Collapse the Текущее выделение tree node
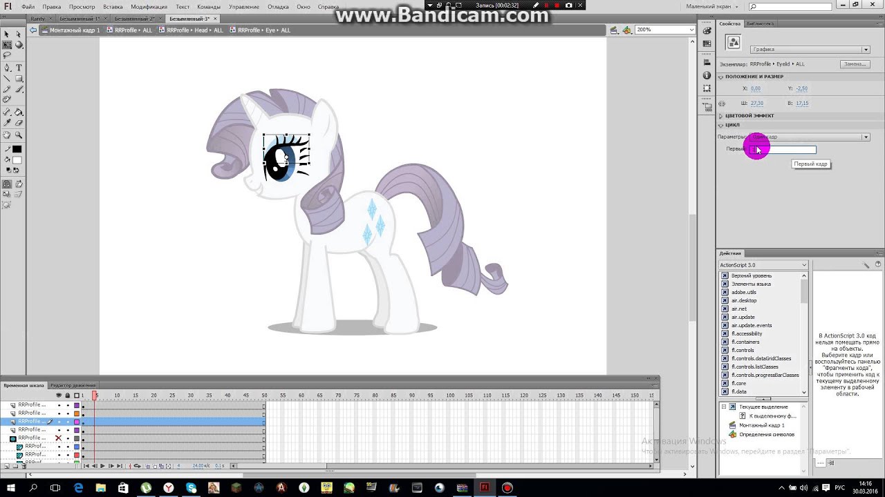Screen dimensions: 885x497 (724, 407)
